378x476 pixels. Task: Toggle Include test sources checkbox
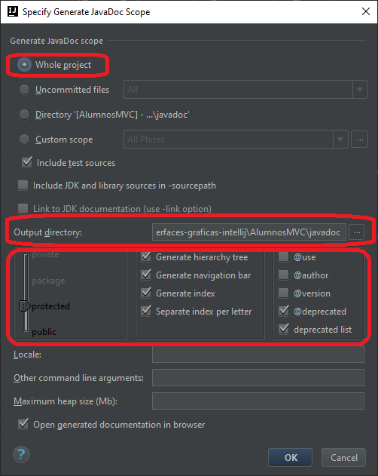point(27,162)
